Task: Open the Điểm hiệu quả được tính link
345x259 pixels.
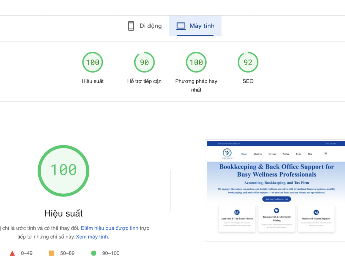Action: point(110,228)
